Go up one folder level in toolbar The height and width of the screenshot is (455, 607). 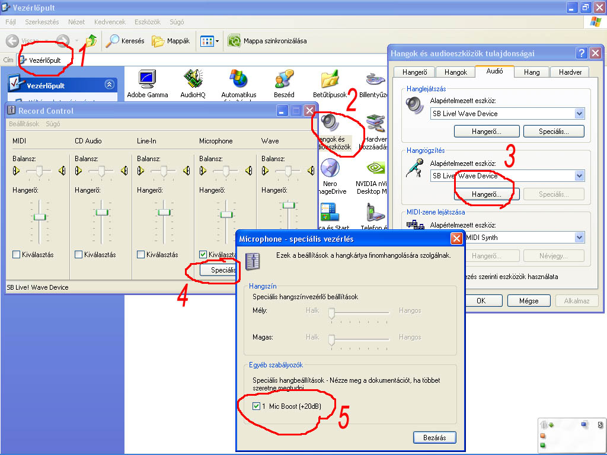pyautogui.click(x=91, y=41)
